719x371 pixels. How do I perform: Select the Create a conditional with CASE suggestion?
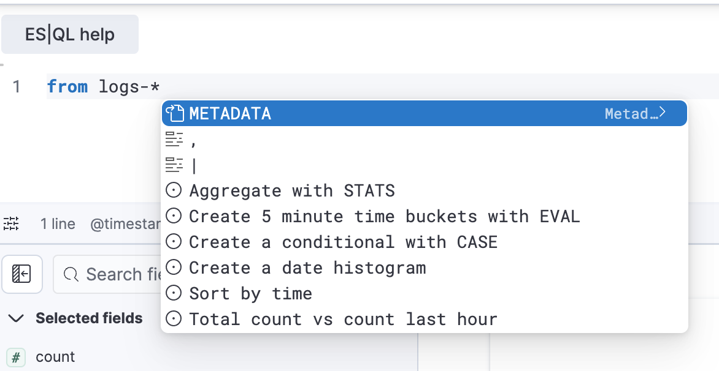[344, 242]
